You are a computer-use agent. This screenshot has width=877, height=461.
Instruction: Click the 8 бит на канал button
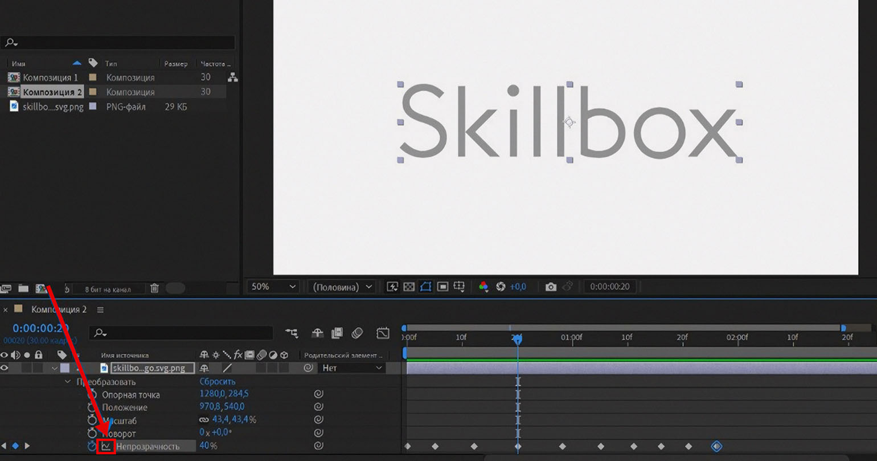108,289
